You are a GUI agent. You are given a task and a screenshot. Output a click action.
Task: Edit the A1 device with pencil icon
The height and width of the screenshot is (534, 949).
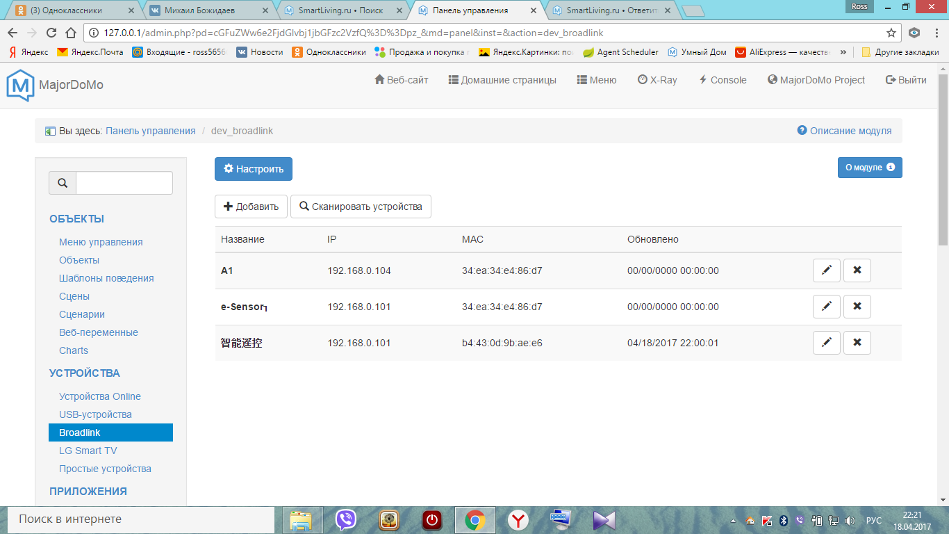pyautogui.click(x=827, y=270)
